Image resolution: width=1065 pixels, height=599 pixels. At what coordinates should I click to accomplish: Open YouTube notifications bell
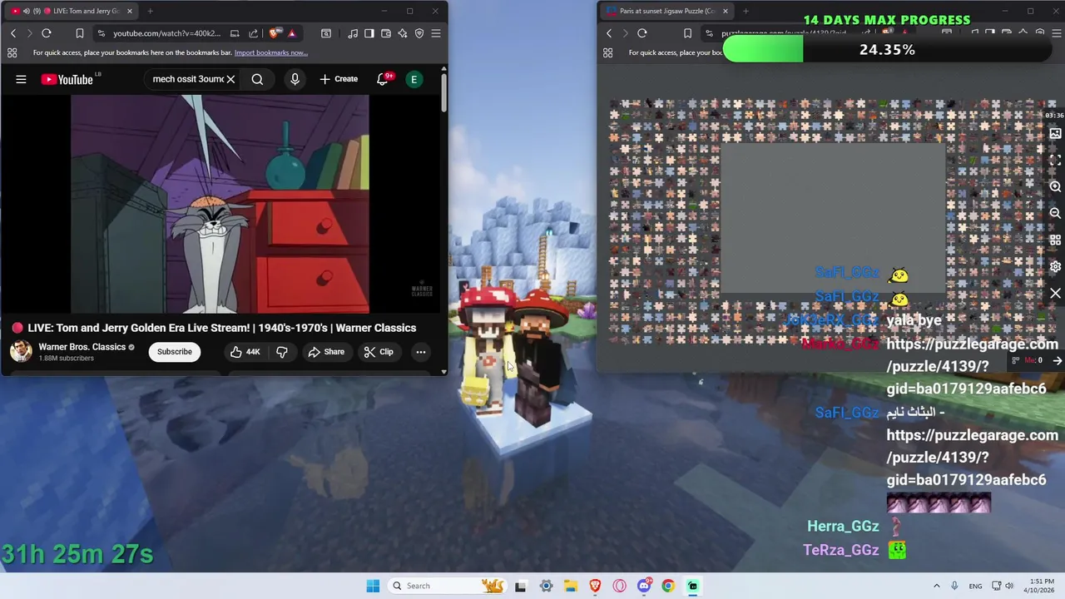point(383,79)
